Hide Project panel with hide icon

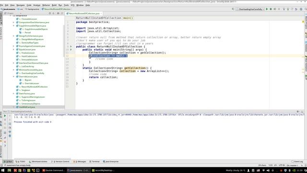tap(62, 13)
